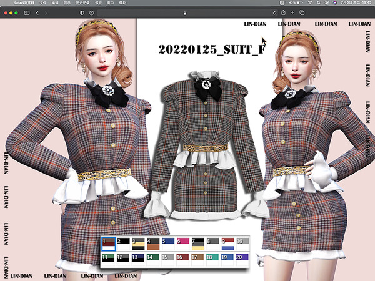The height and width of the screenshot is (281, 375).
Task: Open Spotlight search magnifier icon
Action: [x=319, y=2]
